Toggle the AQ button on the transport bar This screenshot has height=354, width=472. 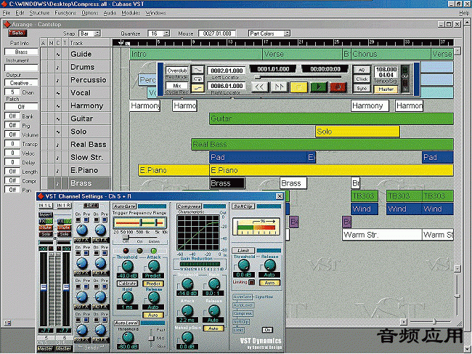pyautogui.click(x=362, y=70)
